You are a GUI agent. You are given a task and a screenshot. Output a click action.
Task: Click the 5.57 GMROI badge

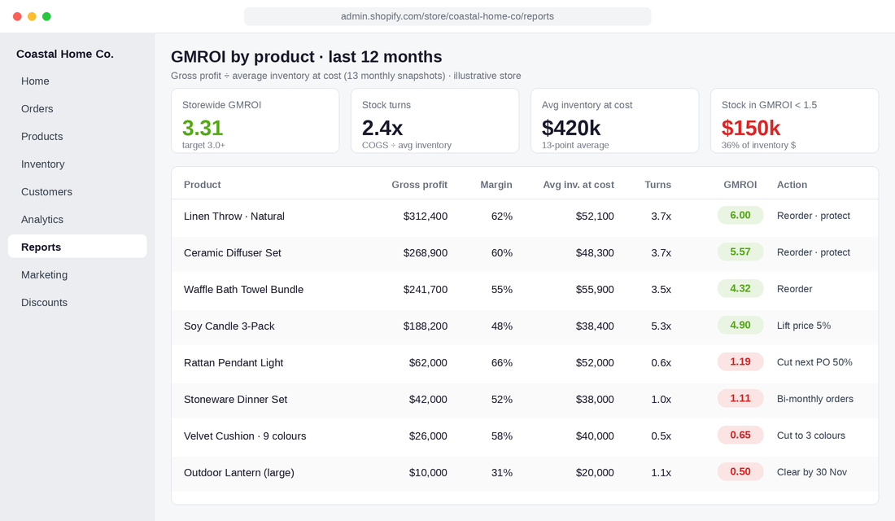point(740,252)
